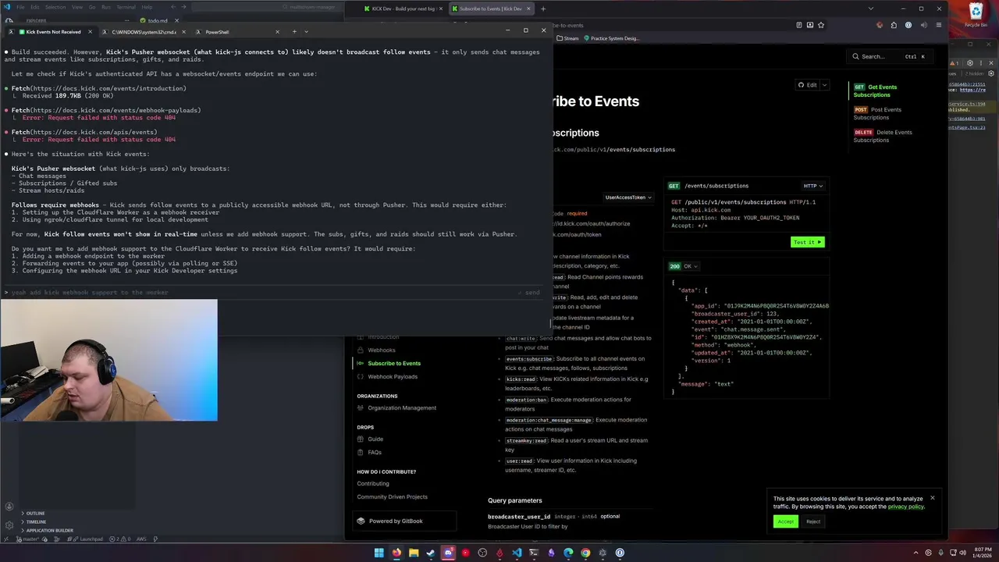Click the Test it button

(x=807, y=242)
